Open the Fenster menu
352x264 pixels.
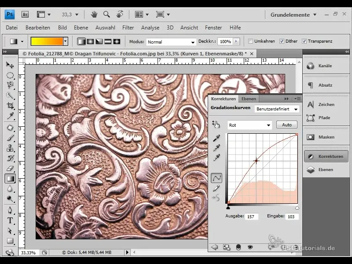point(213,28)
